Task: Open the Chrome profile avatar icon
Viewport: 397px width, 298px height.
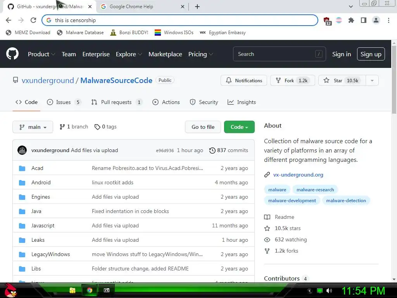Action: [376, 20]
